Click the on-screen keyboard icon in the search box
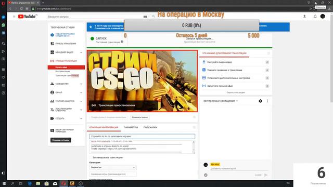The image size is (333, 187). click(145, 17)
